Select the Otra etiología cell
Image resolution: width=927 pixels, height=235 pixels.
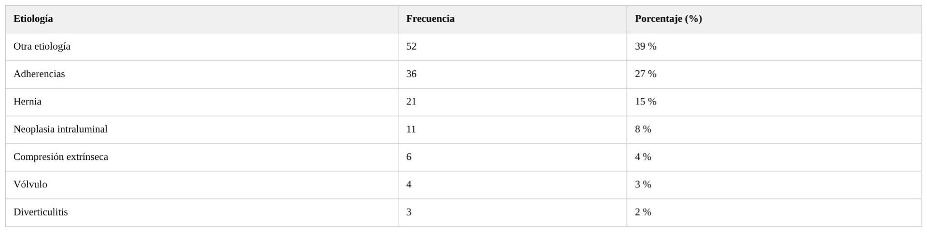[x=42, y=47]
